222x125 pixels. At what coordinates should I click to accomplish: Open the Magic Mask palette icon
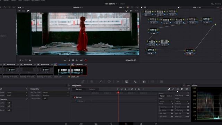127,82
